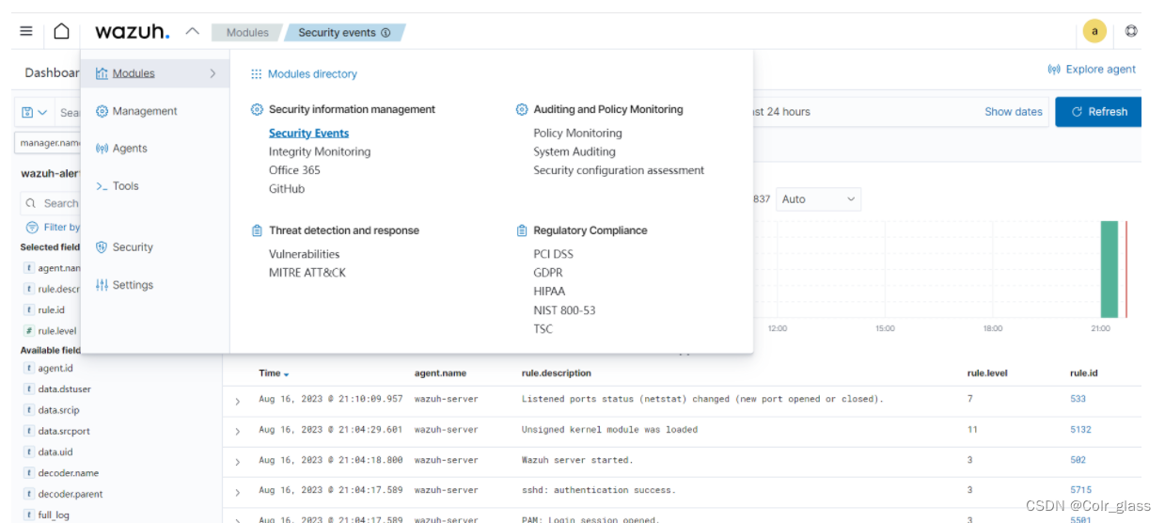Open the help icon in top right
Image resolution: width=1165 pixels, height=523 pixels.
click(1131, 31)
